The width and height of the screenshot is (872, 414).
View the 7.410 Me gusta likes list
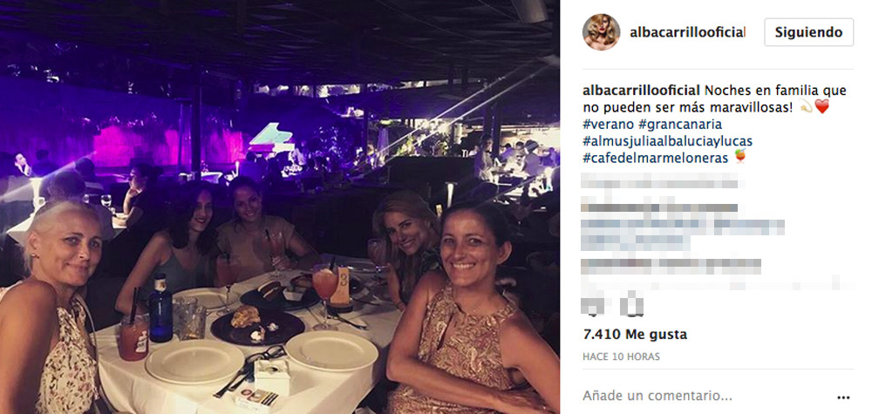tap(635, 335)
